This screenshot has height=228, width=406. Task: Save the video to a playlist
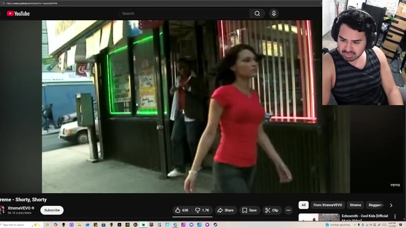point(249,210)
